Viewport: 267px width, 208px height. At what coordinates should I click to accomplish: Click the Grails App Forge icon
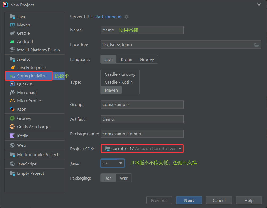point(12,127)
